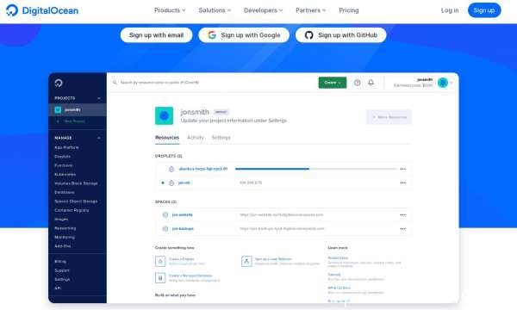Image resolution: width=517 pixels, height=310 pixels.
Task: Open the notifications bell icon
Action: pyautogui.click(x=371, y=83)
